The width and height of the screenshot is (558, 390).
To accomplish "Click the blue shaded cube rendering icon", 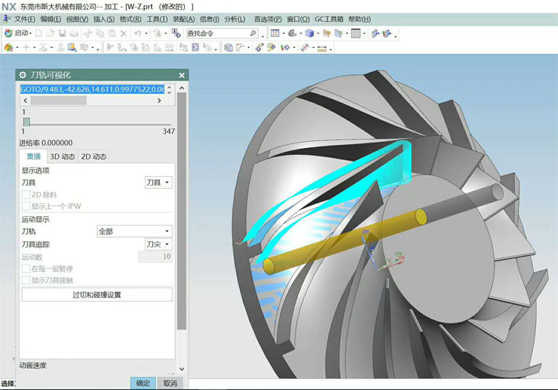I will [309, 34].
